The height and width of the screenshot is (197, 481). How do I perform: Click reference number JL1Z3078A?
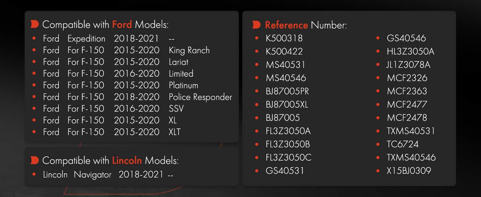tap(408, 65)
